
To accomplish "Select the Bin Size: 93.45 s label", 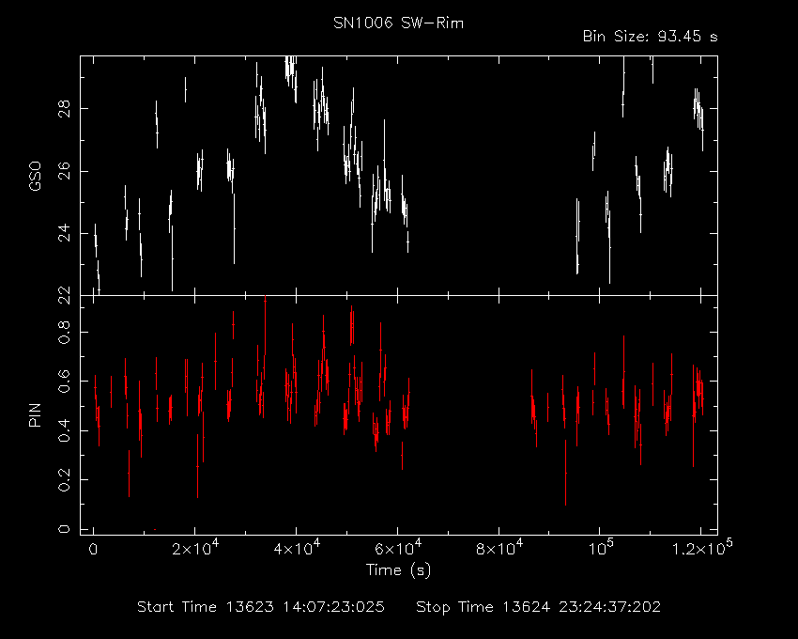I will 650,37.
